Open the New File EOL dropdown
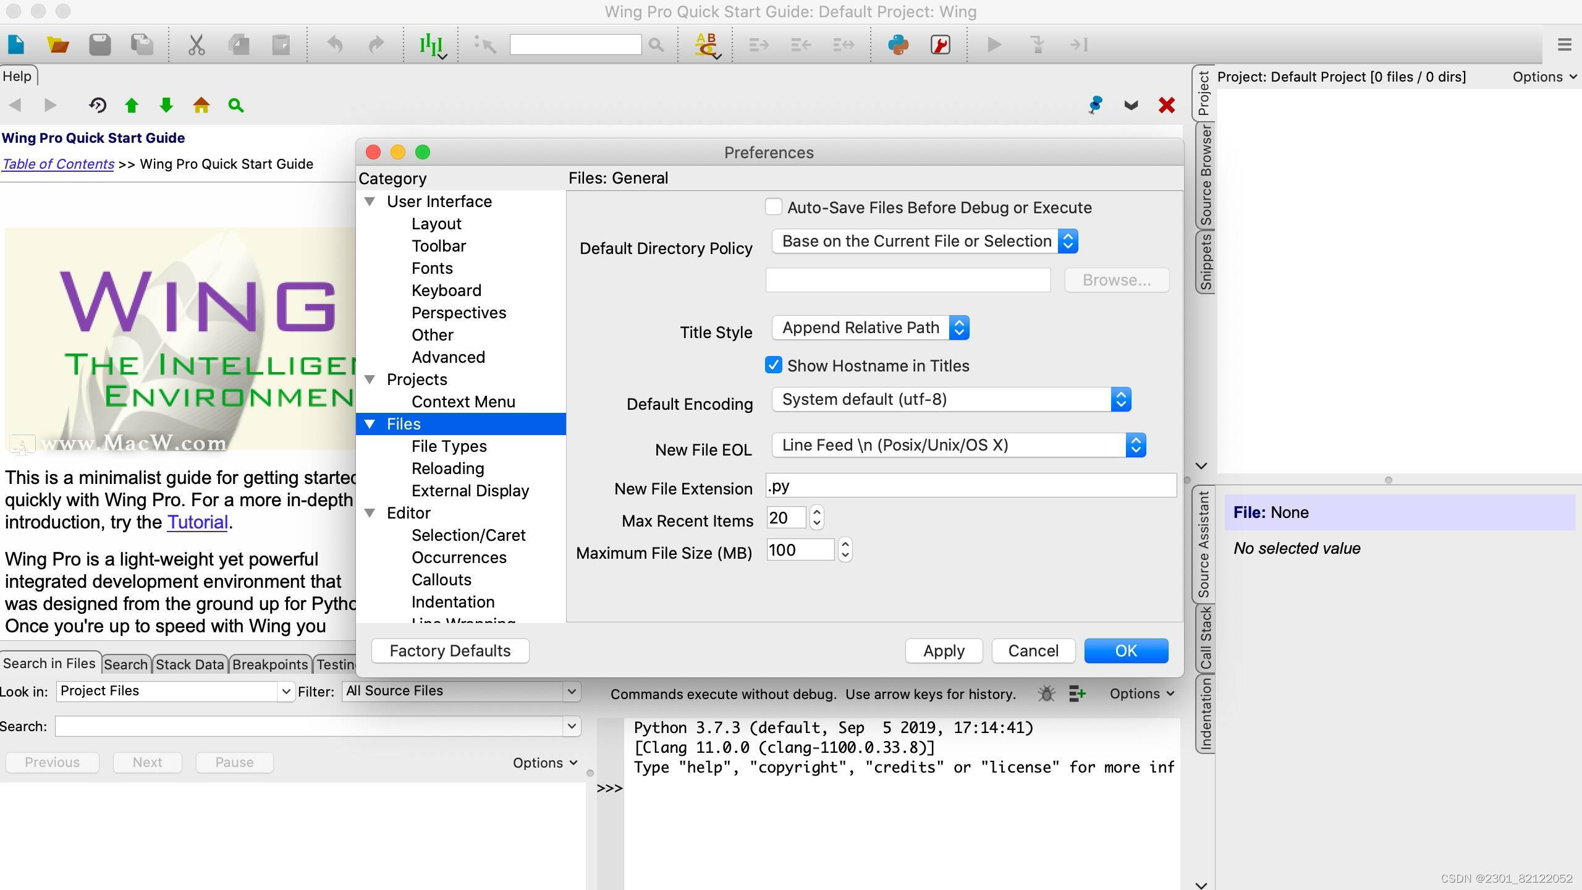The height and width of the screenshot is (890, 1582). [x=1136, y=445]
